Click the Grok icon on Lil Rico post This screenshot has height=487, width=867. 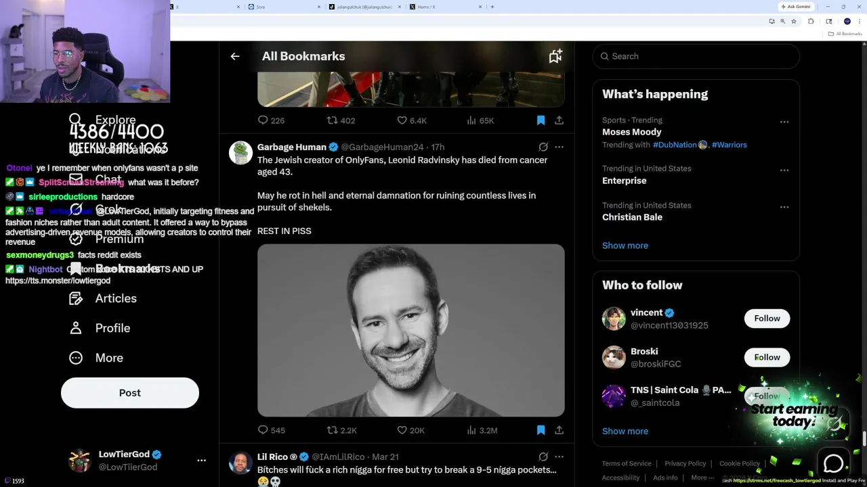pyautogui.click(x=543, y=457)
